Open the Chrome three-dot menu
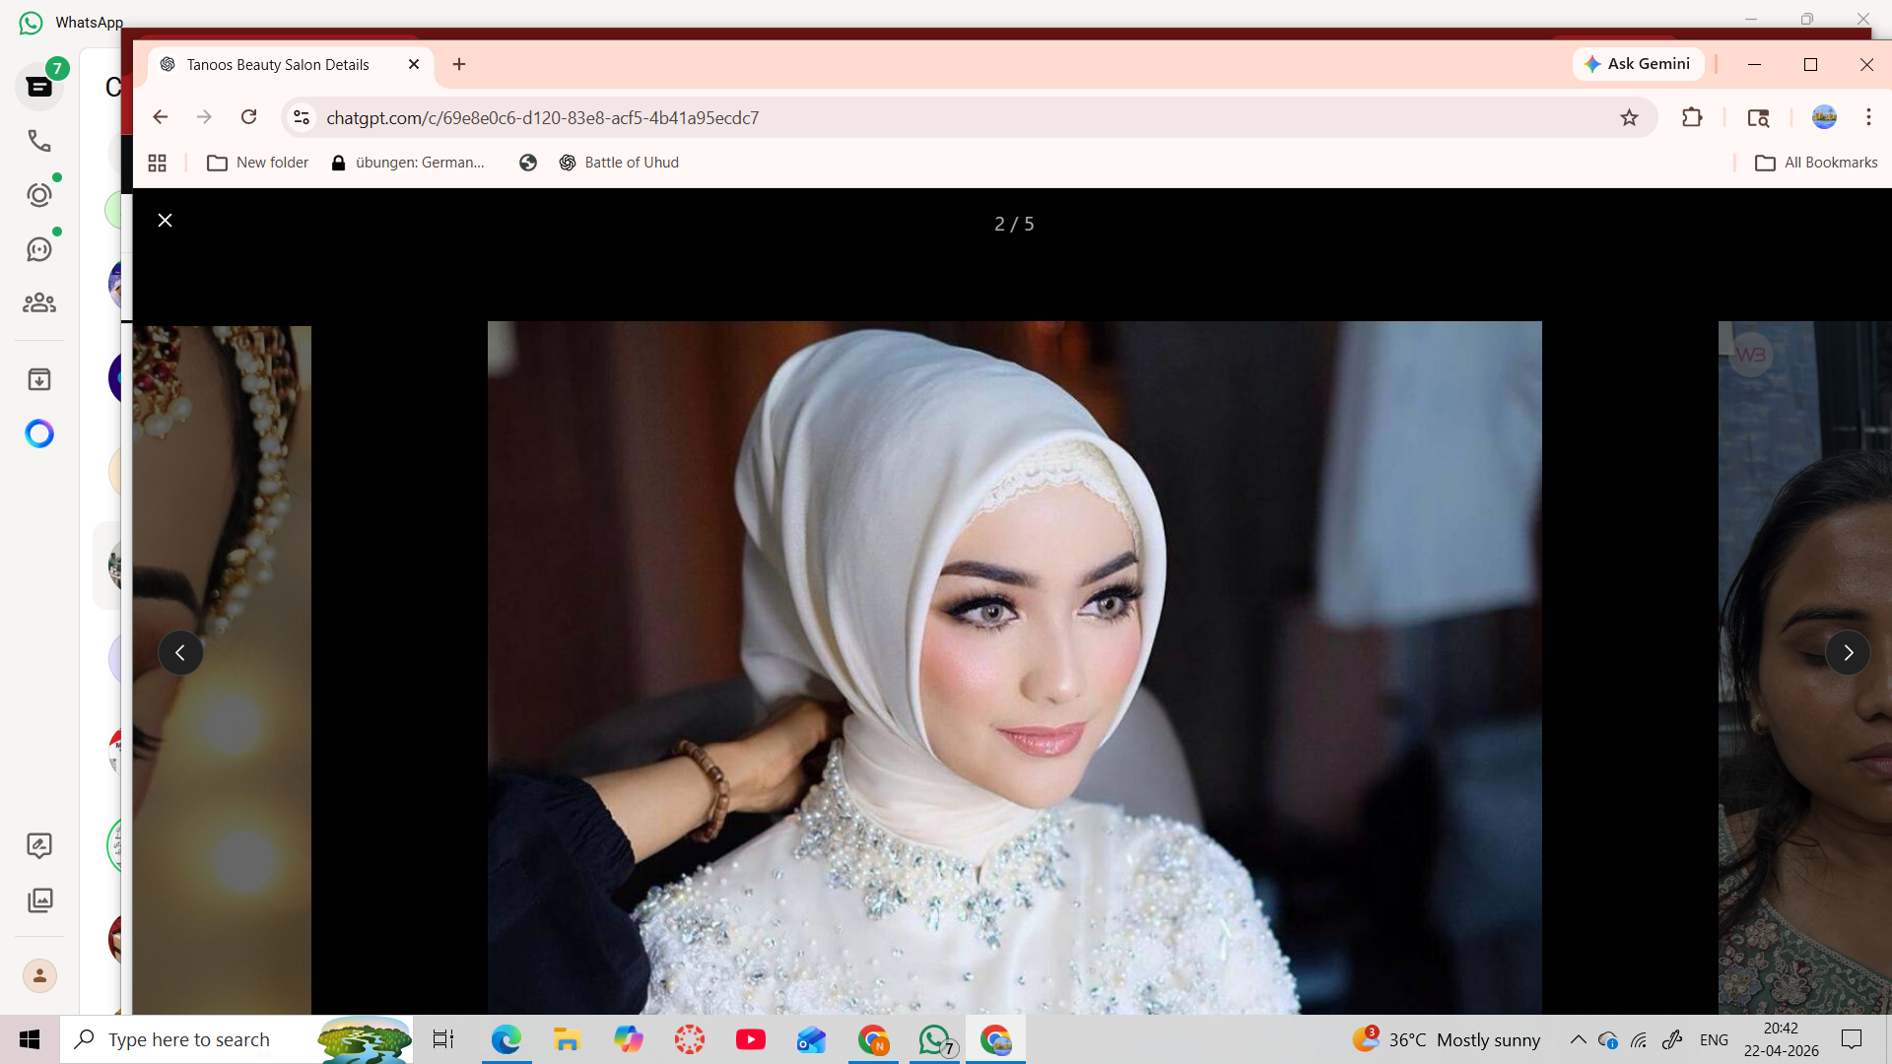This screenshot has height=1064, width=1892. [1868, 117]
